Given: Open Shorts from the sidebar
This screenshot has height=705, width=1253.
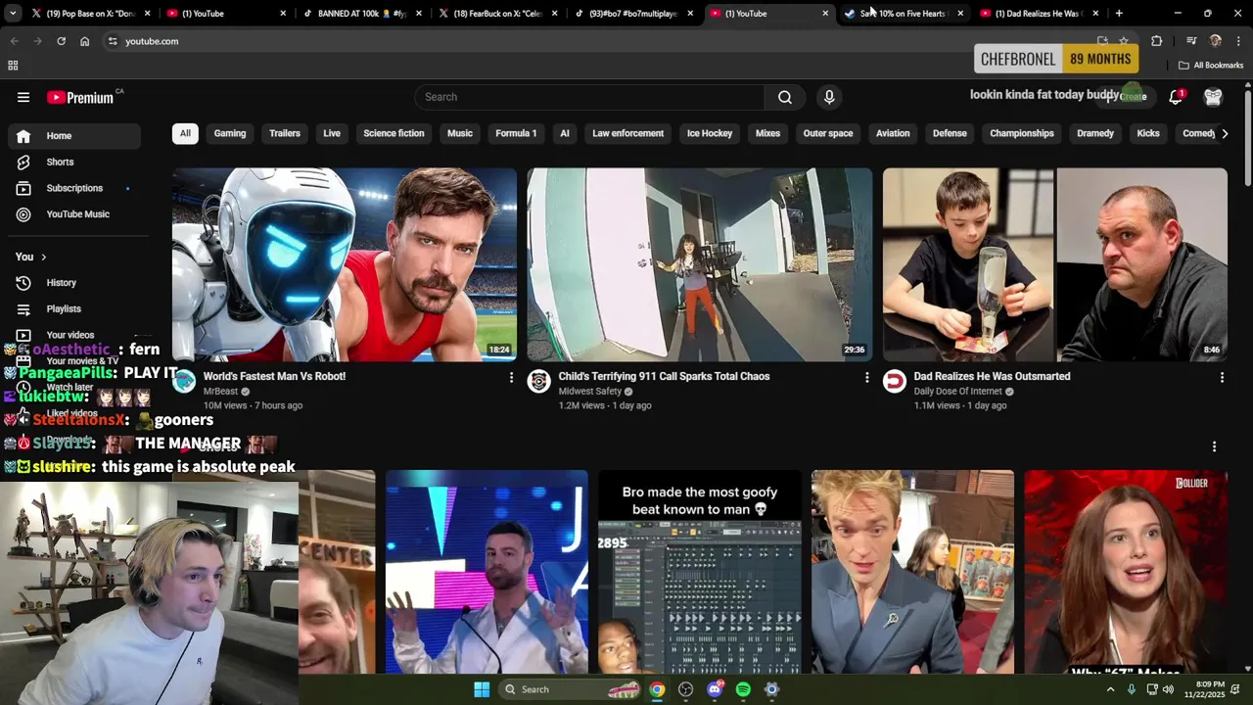Looking at the screenshot, I should (x=74, y=162).
